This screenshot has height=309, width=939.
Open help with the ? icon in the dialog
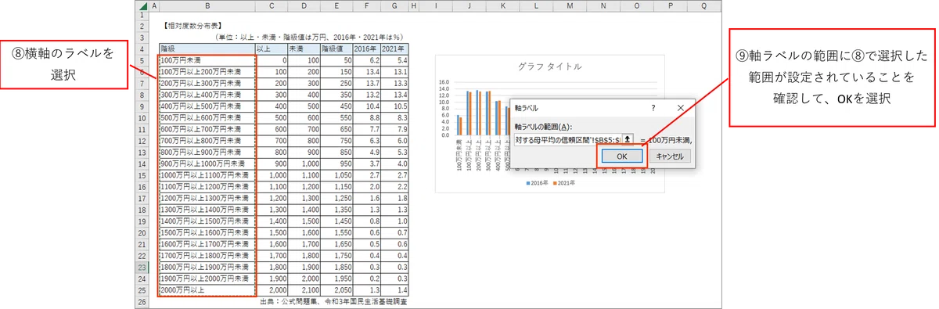653,107
